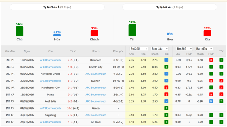Open AFC Bournemouth link in Real Betis row
Image resolution: width=227 pixels, height=127 pixels.
[96, 101]
